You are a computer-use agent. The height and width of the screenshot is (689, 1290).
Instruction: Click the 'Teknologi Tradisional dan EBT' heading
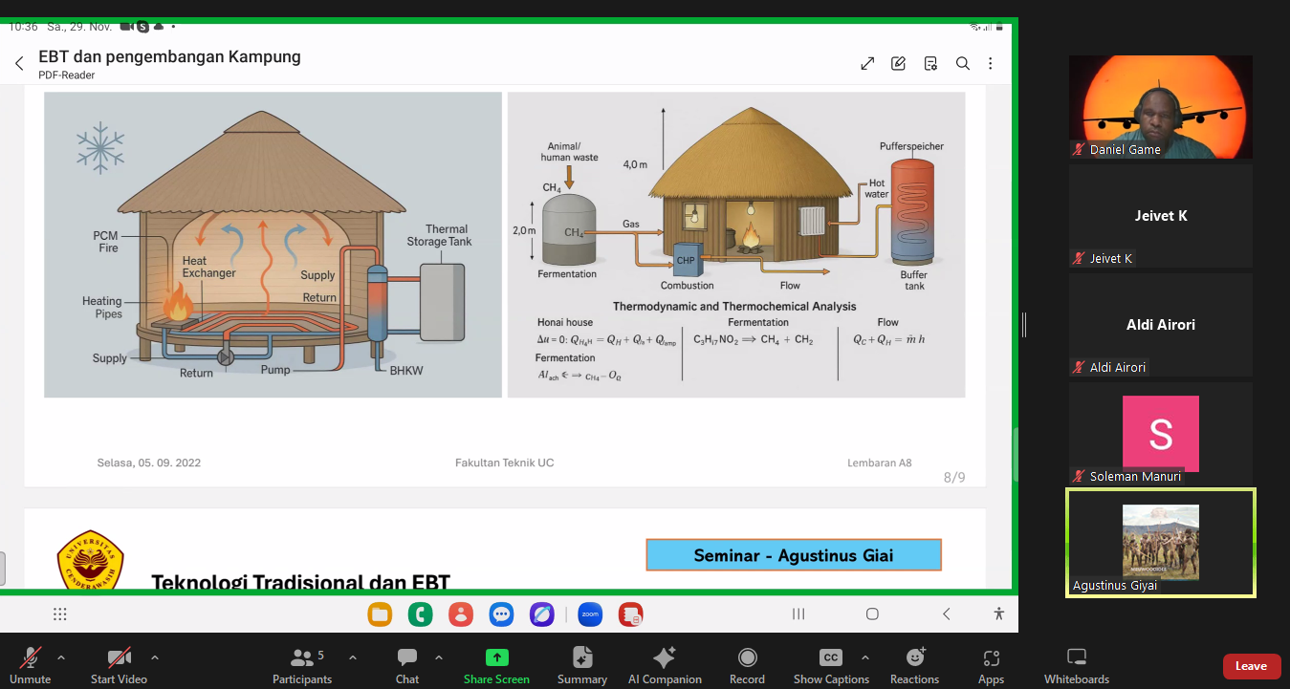click(300, 580)
